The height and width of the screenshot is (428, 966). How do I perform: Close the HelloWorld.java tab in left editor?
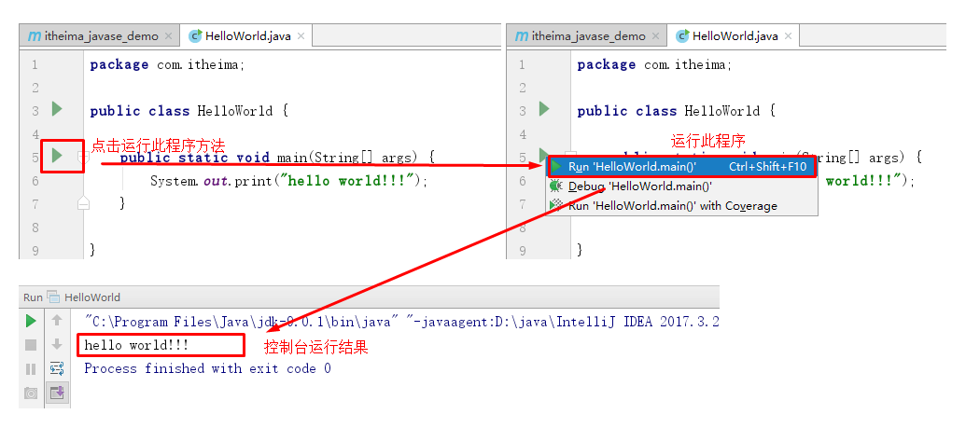(x=301, y=36)
